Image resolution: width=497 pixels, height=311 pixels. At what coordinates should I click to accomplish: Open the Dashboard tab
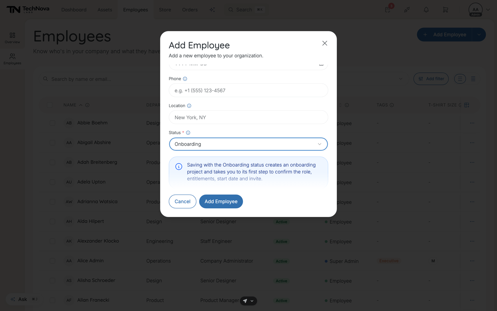(74, 10)
